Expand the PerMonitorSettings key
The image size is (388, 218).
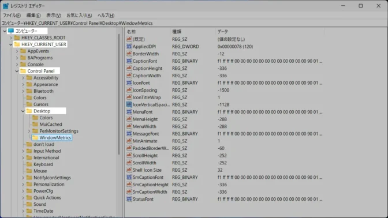point(29,131)
